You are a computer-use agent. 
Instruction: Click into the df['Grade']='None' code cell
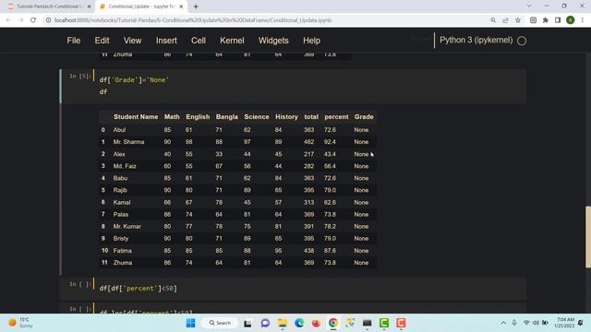tap(311, 86)
